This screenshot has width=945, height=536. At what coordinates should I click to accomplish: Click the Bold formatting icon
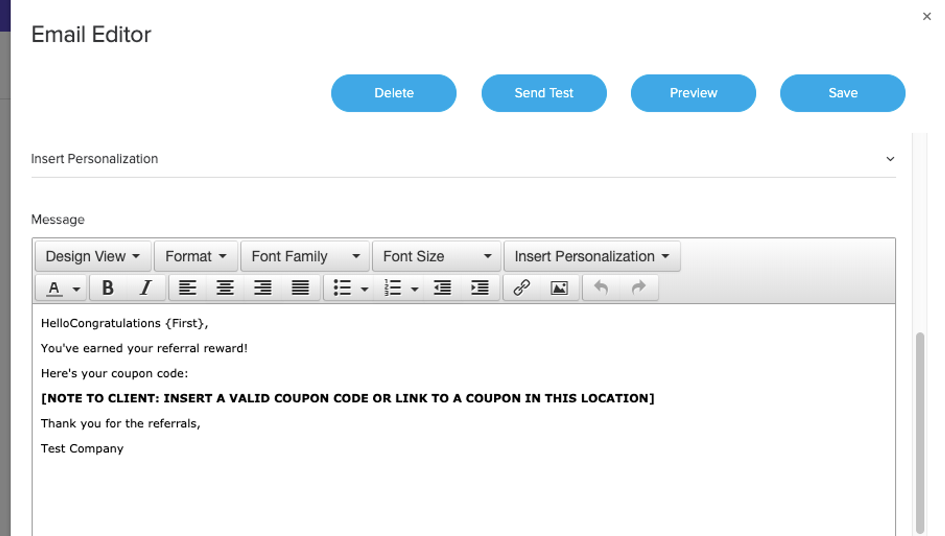(x=108, y=287)
